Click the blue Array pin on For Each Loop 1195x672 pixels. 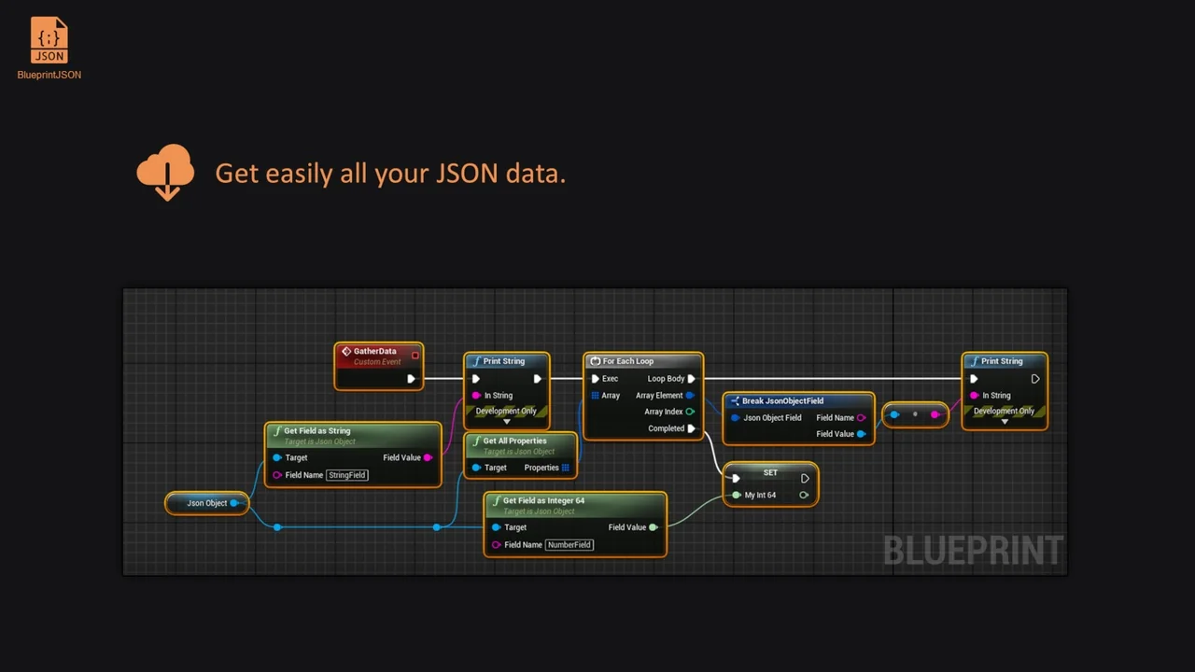tap(596, 395)
